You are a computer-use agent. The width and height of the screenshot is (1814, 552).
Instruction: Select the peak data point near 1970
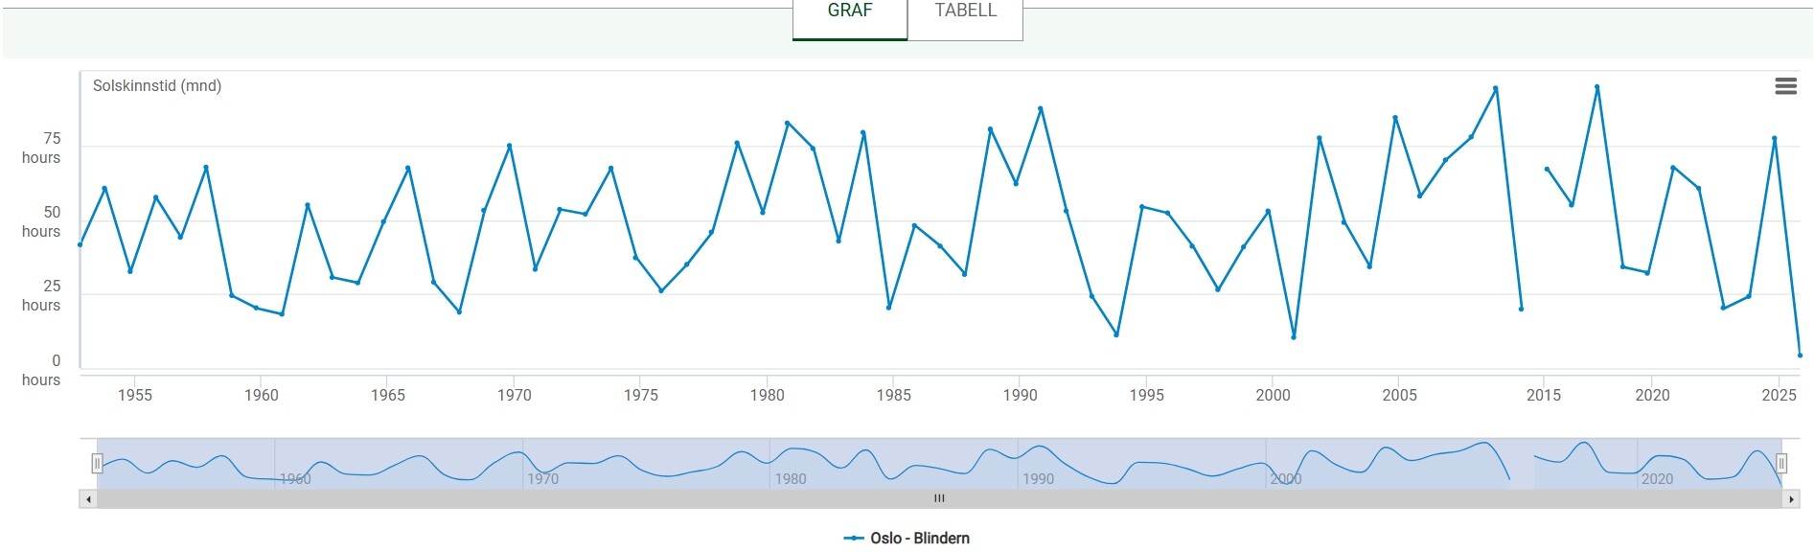tap(510, 146)
